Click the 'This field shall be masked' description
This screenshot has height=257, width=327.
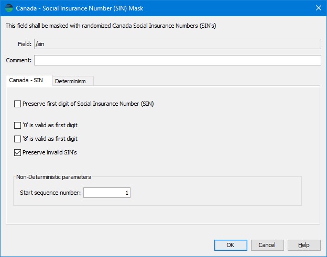coord(111,26)
